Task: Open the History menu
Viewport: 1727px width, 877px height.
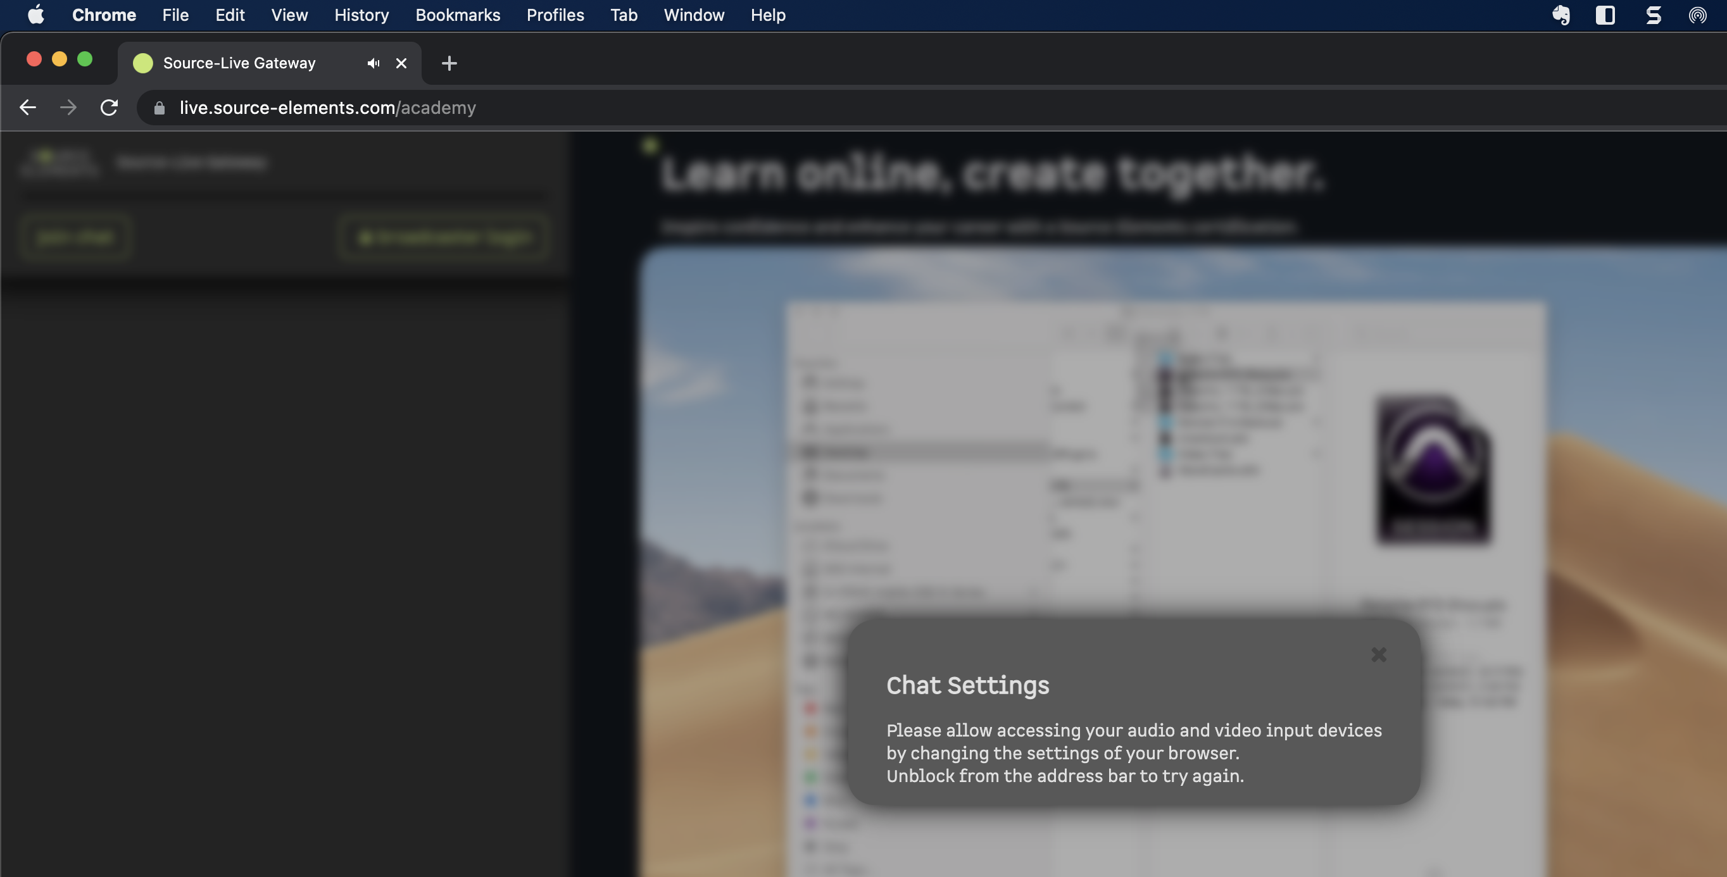Action: (361, 15)
